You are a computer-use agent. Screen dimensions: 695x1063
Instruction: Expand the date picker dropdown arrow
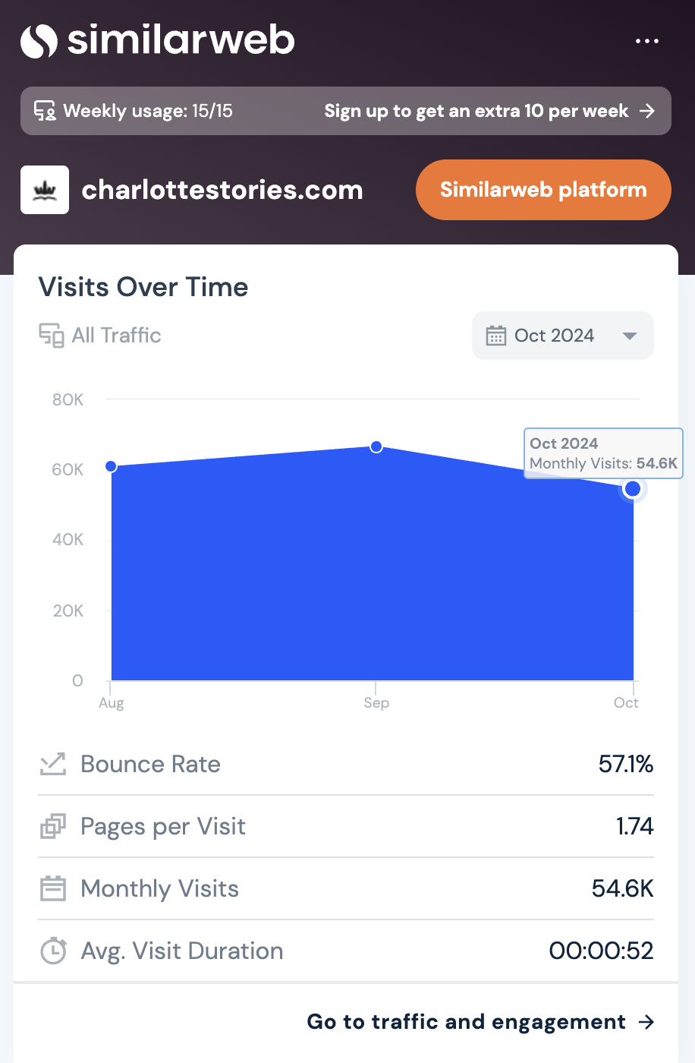point(629,336)
